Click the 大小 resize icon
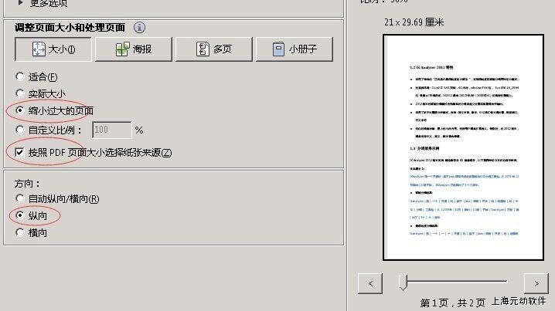 click(39, 49)
